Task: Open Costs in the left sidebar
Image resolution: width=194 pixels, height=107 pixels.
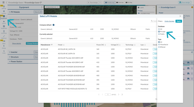Action: coord(4,52)
